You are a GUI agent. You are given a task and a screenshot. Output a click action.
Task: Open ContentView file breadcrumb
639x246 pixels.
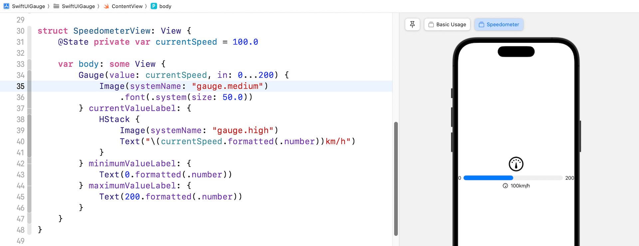click(x=127, y=6)
